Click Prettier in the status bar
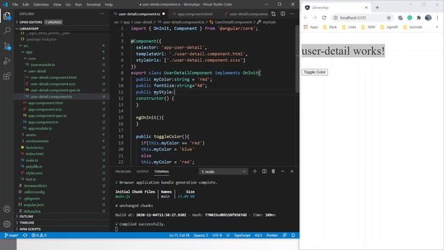 point(272,235)
